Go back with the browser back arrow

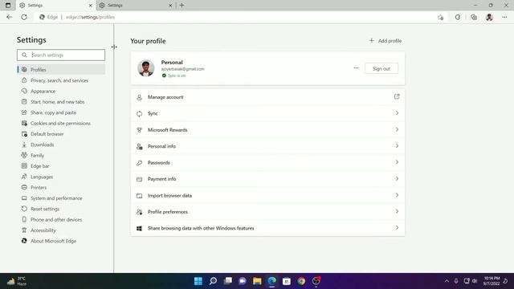click(9, 17)
